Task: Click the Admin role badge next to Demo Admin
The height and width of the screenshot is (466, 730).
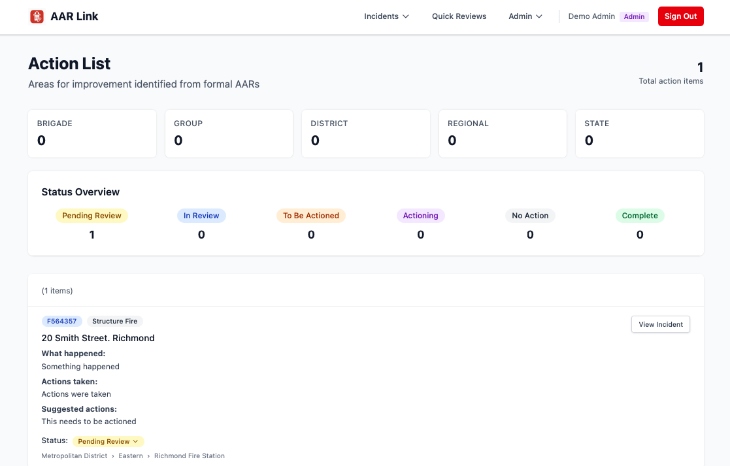Action: tap(634, 16)
